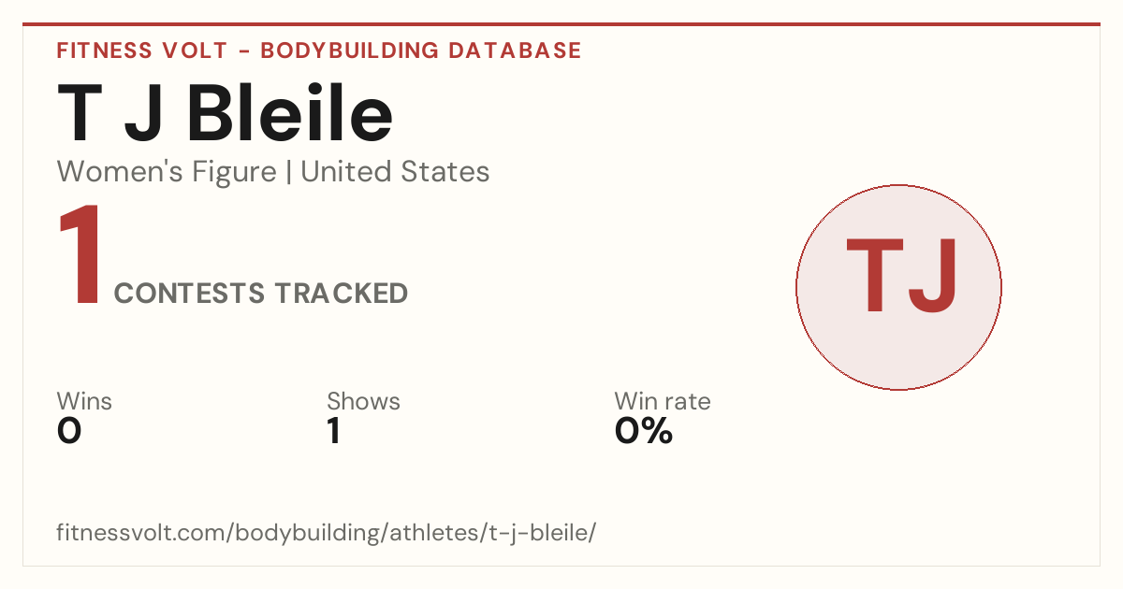Screen dimensions: 1123x589
Task: Click the red letters TJ inside circle
Action: (902, 276)
